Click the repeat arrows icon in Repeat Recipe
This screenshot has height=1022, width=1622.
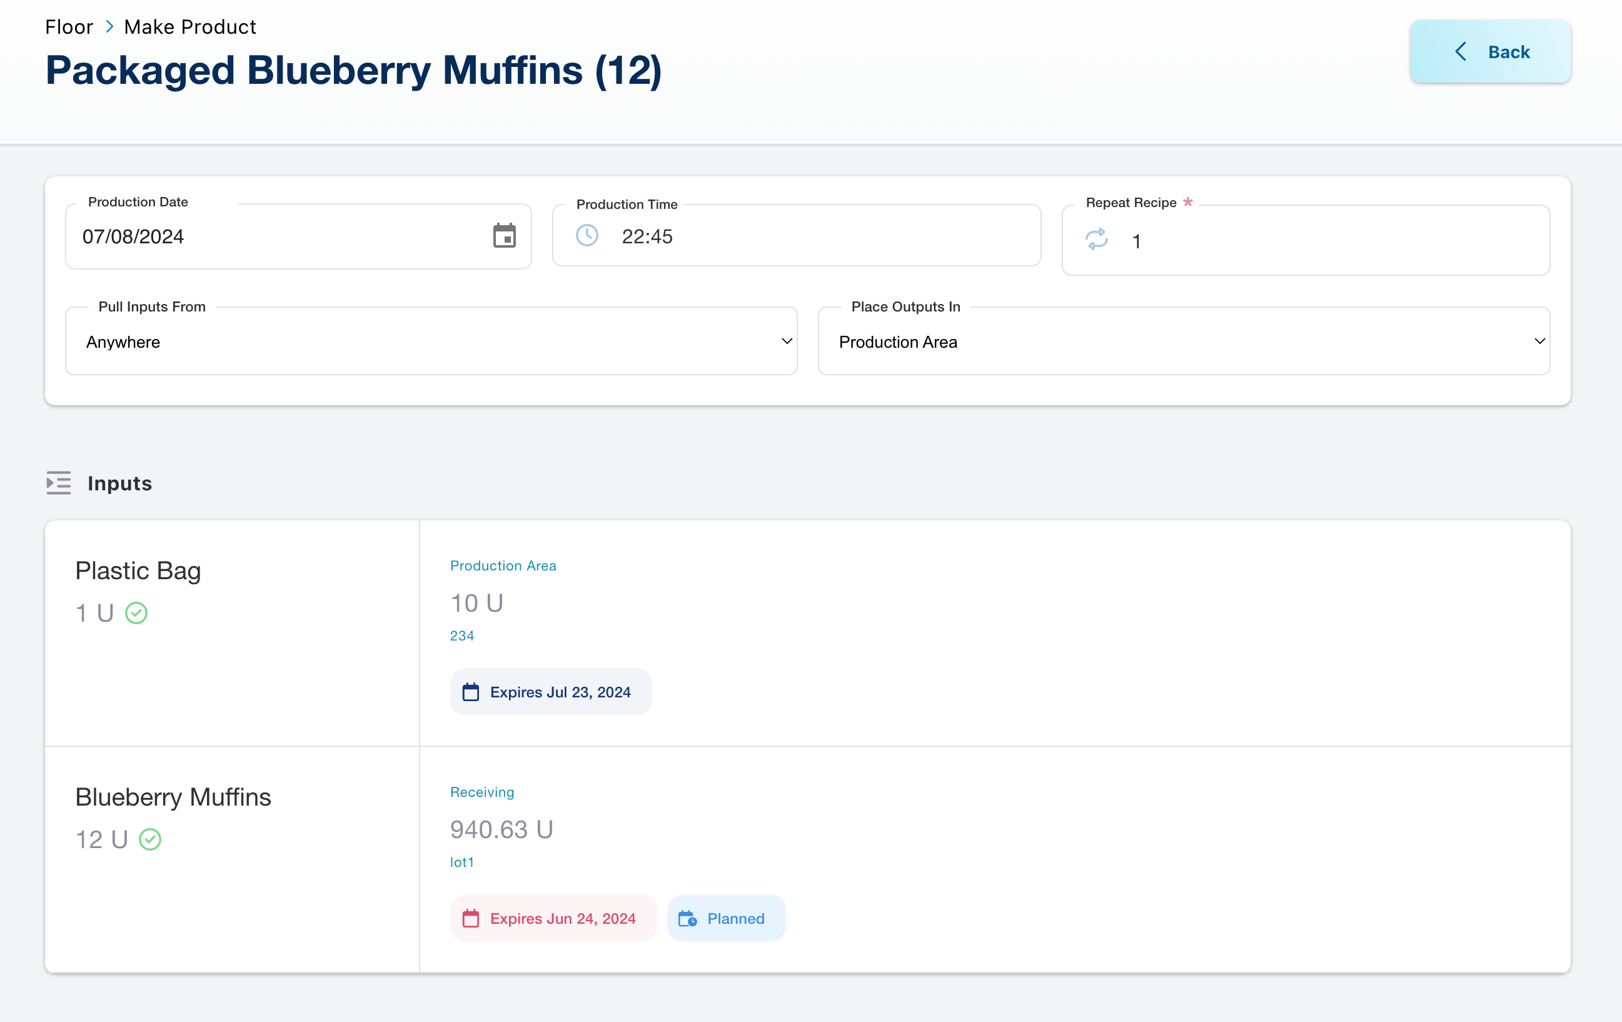1097,240
